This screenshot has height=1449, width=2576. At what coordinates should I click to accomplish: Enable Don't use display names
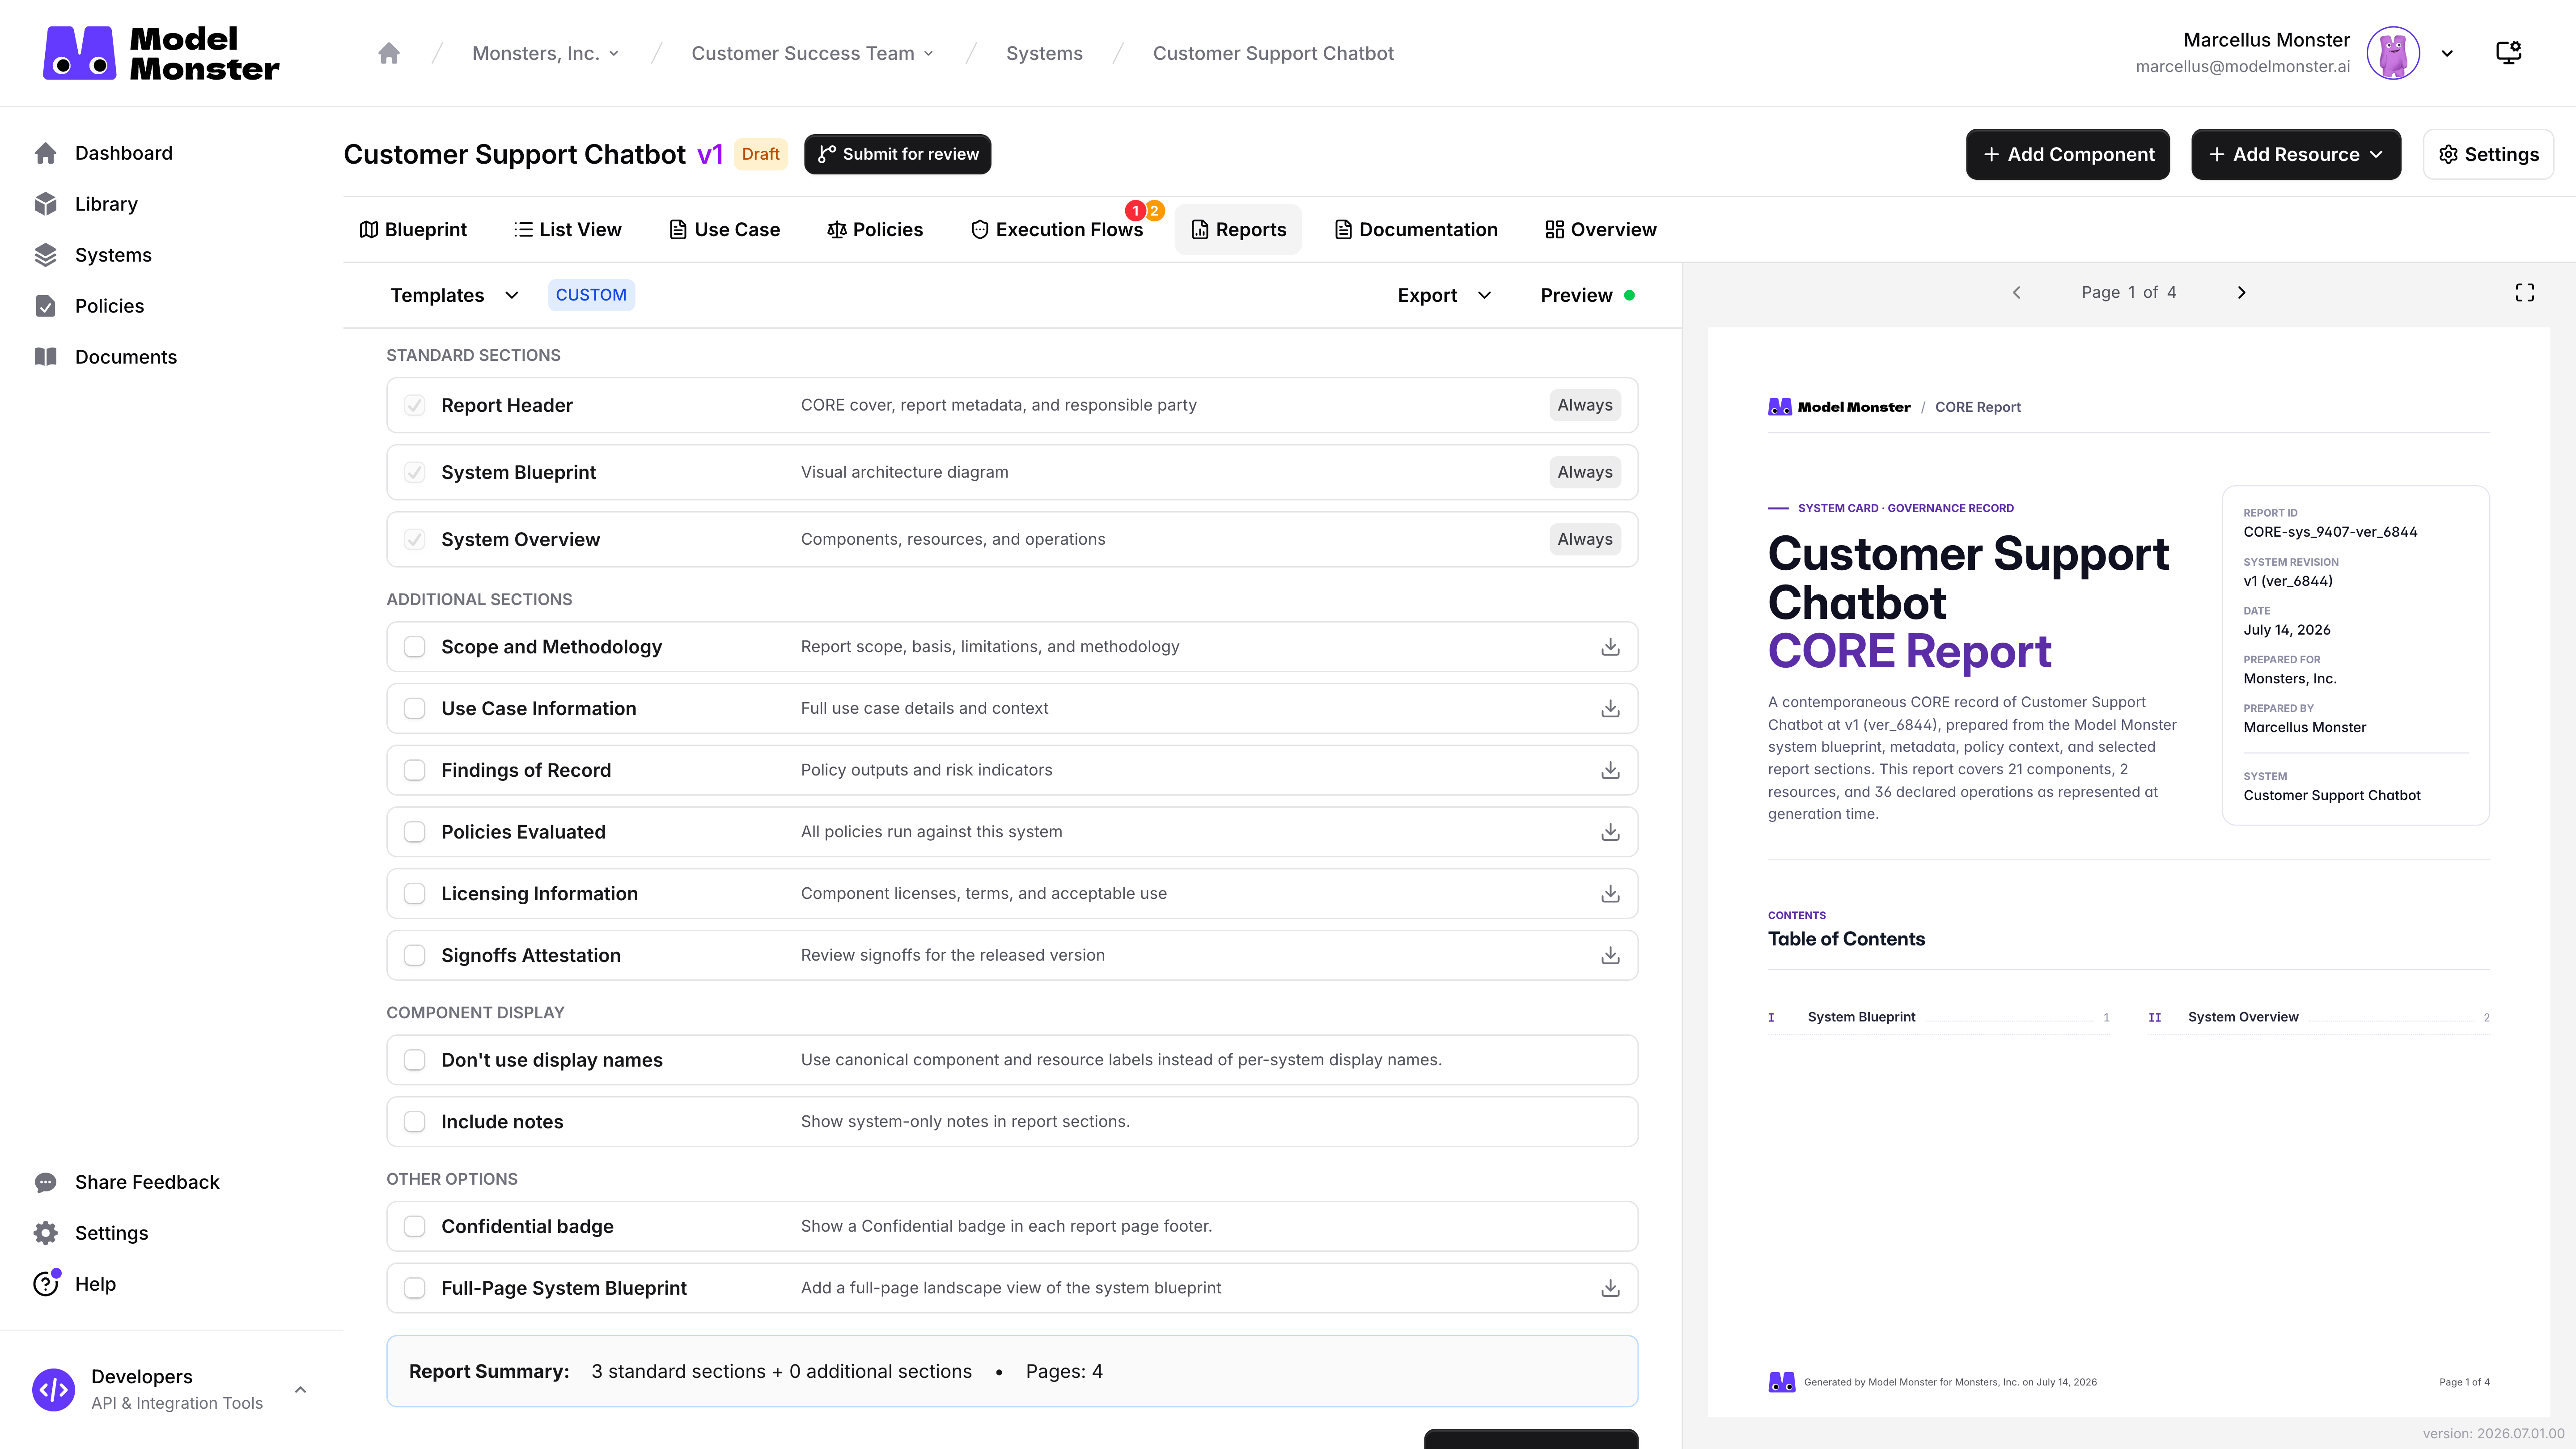414,1060
